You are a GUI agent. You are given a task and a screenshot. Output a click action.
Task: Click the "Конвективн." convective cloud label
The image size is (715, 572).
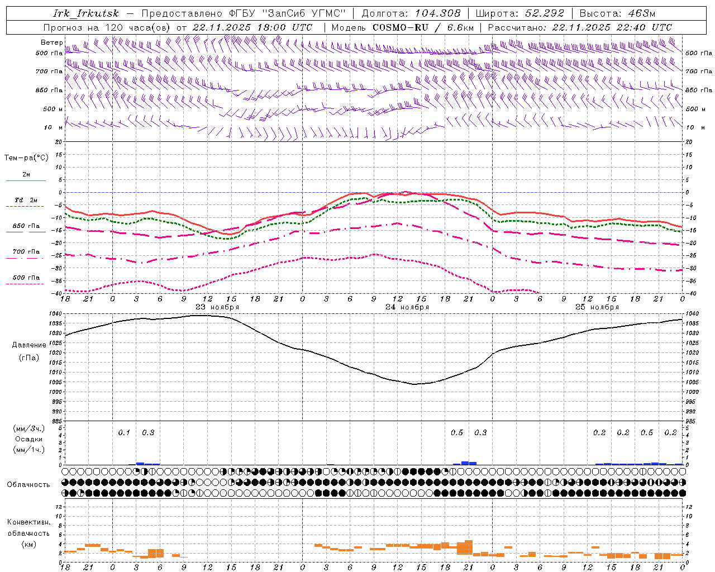coord(29,522)
